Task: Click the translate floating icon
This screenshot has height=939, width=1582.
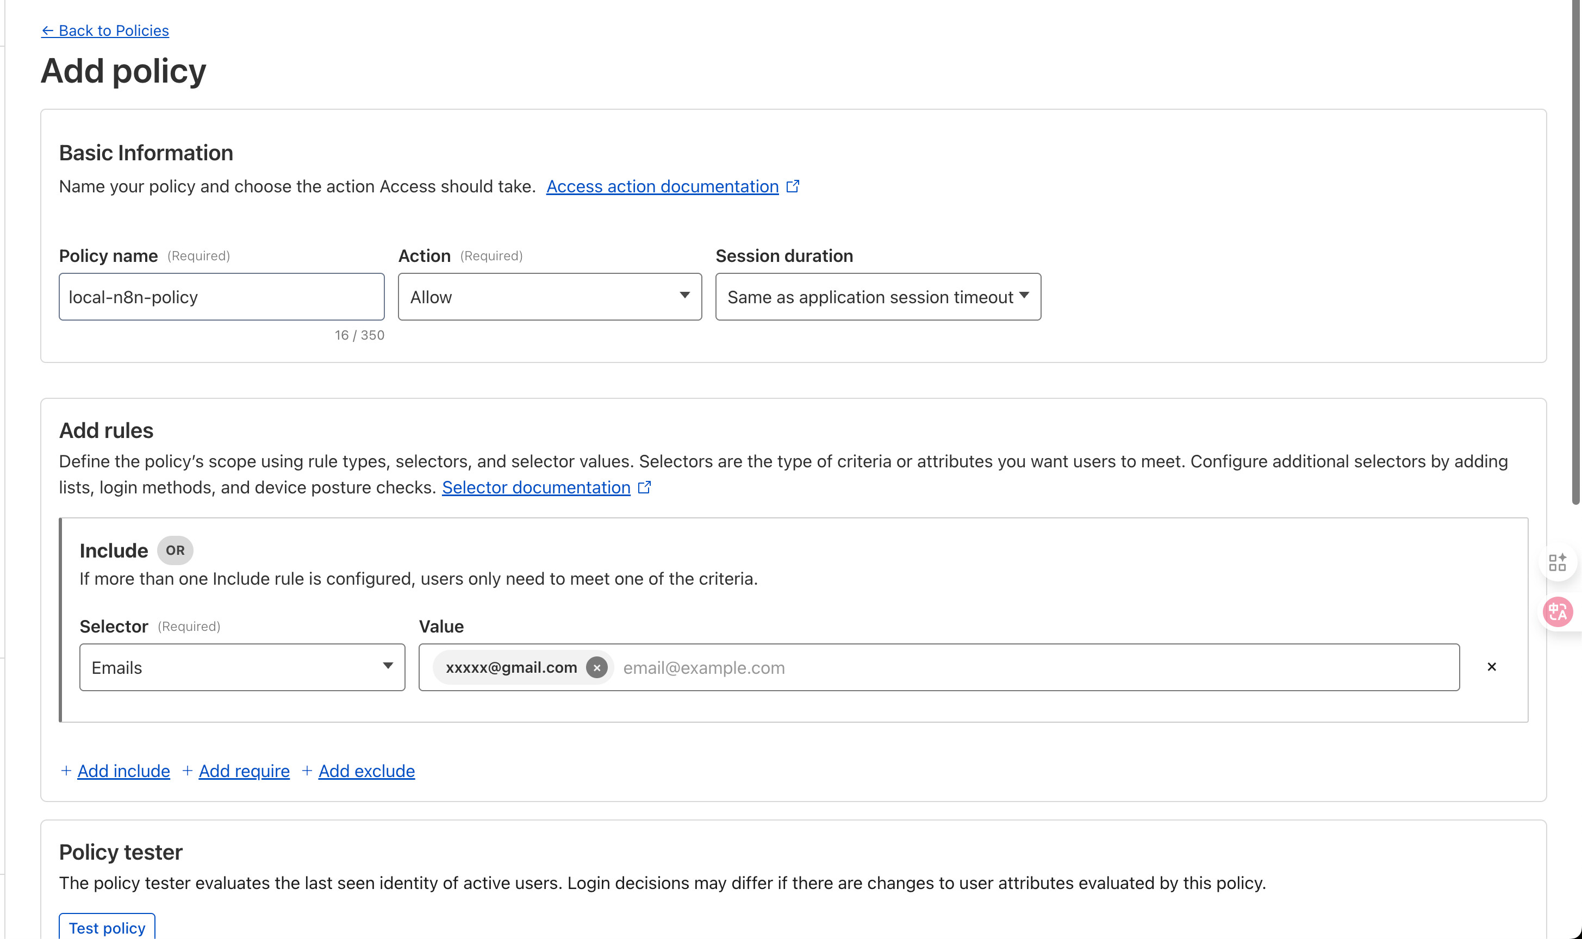Action: [x=1558, y=612]
